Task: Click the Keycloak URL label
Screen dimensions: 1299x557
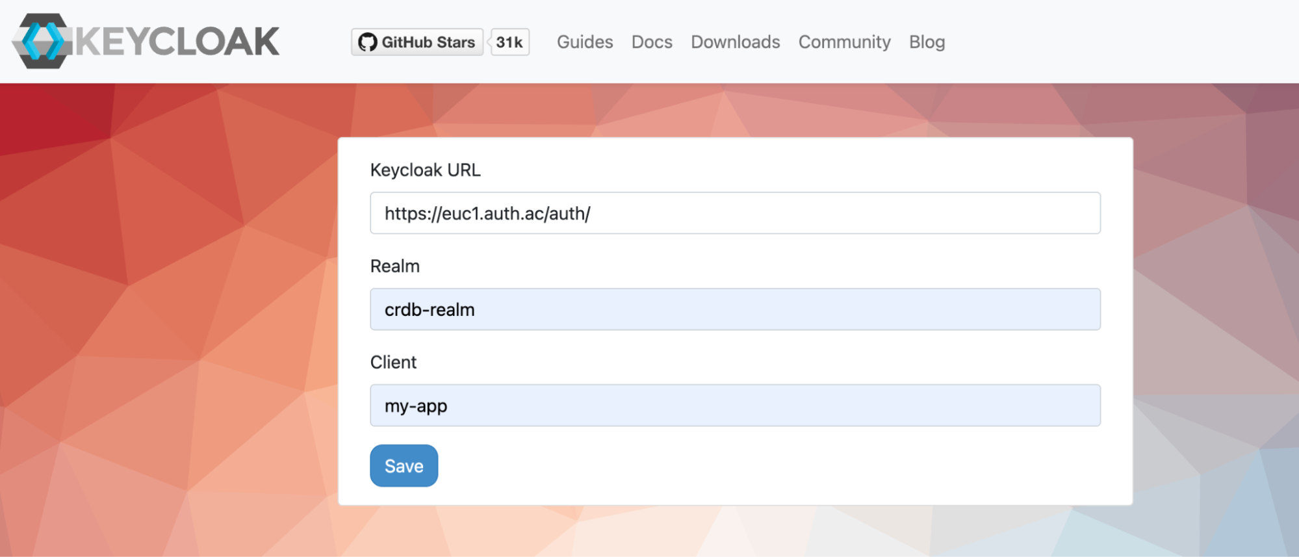Action: [x=426, y=170]
